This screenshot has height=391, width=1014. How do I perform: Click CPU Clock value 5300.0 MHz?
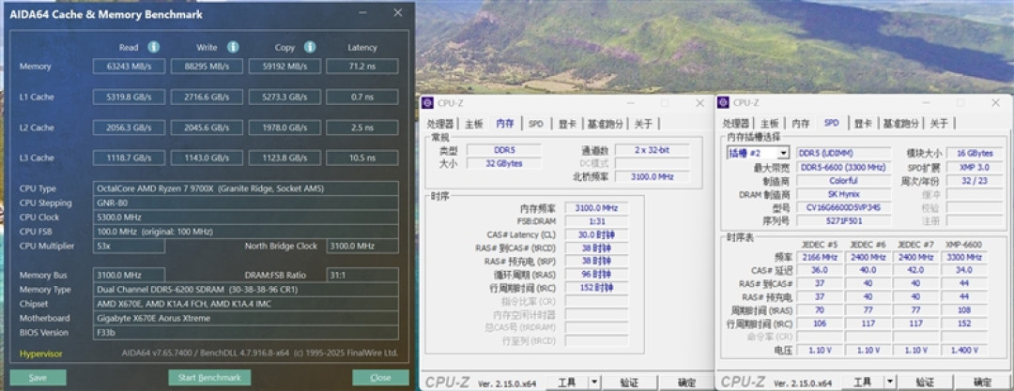[246, 218]
